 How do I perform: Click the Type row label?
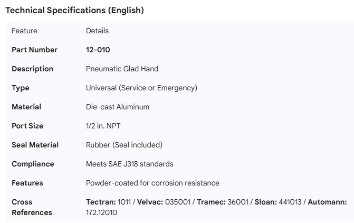pyautogui.click(x=20, y=88)
